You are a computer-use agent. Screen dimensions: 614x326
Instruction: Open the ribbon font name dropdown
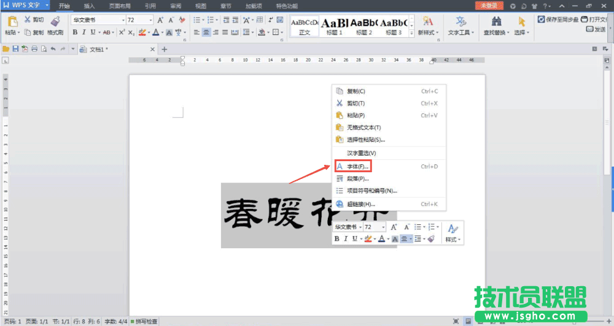coord(123,20)
